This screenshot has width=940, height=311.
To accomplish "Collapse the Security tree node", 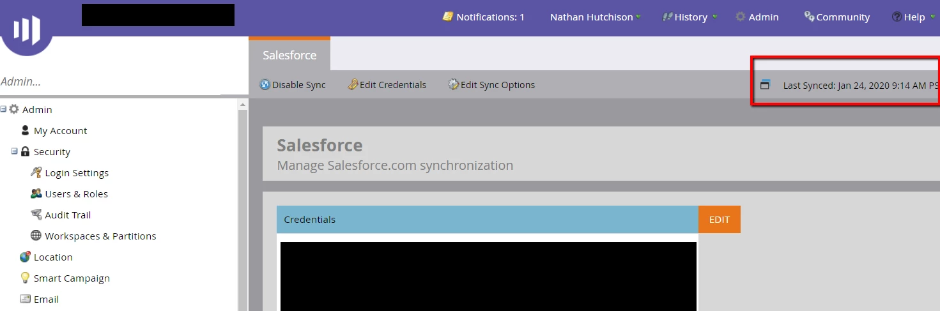I will pyautogui.click(x=14, y=151).
